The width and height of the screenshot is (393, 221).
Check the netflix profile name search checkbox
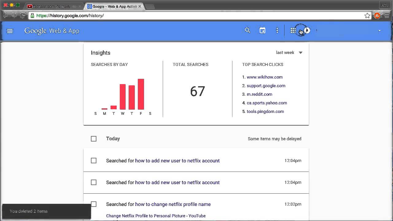click(94, 204)
